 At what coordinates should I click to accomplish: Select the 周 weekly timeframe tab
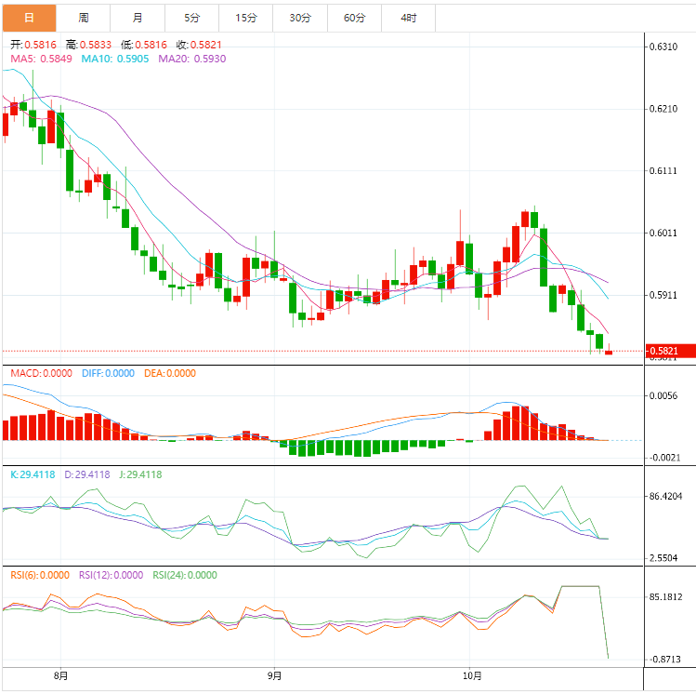click(x=84, y=18)
